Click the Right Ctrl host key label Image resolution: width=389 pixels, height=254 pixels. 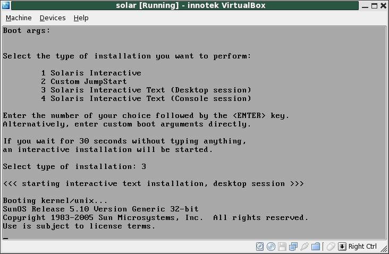pos(362,247)
